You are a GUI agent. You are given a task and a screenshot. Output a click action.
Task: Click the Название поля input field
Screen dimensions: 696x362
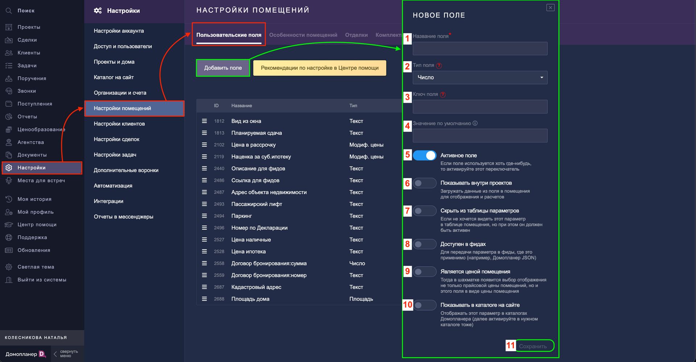click(x=480, y=49)
